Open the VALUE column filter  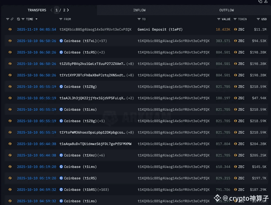219,19
